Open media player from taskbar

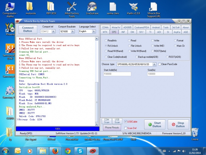pyautogui.click(x=30, y=151)
